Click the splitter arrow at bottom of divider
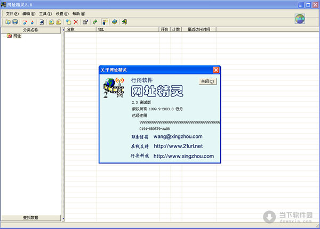This screenshot has width=320, height=229. click(x=63, y=218)
